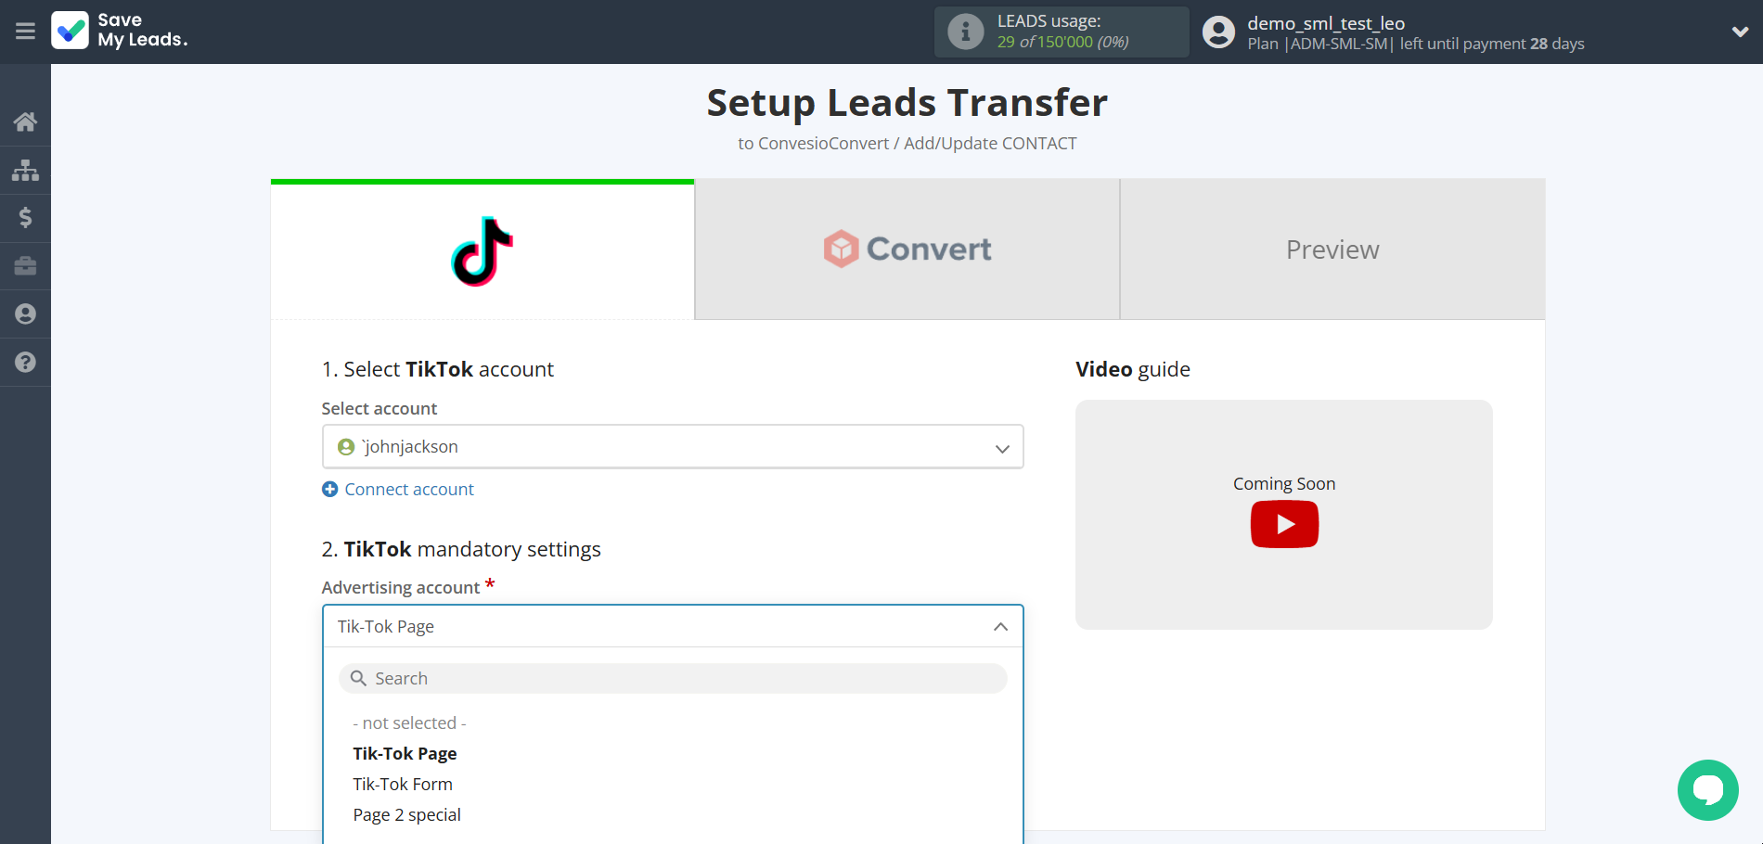Image resolution: width=1763 pixels, height=844 pixels.
Task: Switch to the TikTok source tab
Action: coord(483,250)
